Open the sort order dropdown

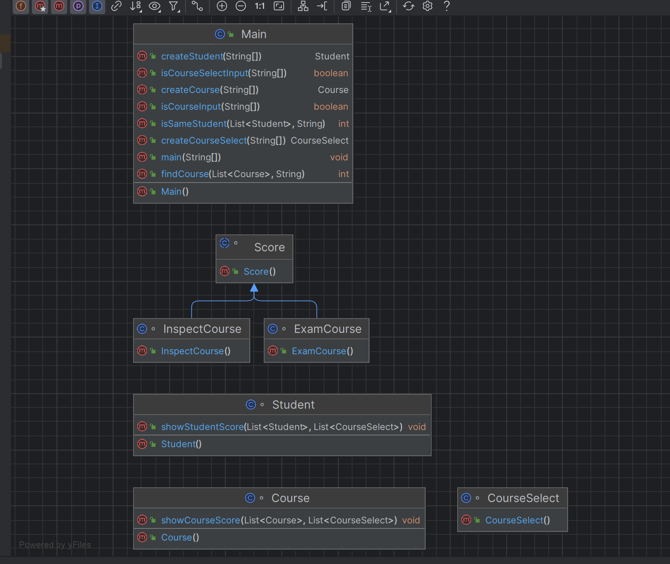[136, 6]
